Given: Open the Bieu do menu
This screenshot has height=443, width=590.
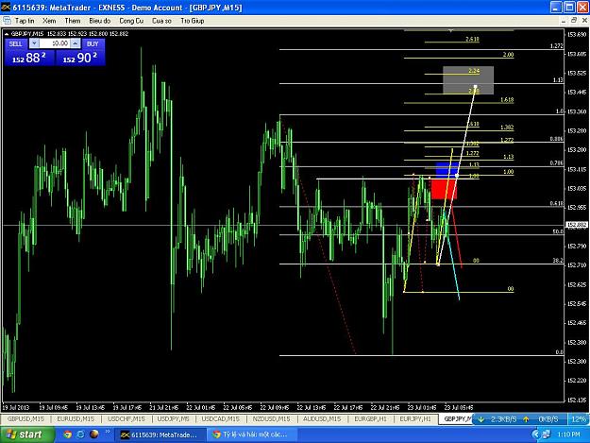Looking at the screenshot, I should point(100,21).
